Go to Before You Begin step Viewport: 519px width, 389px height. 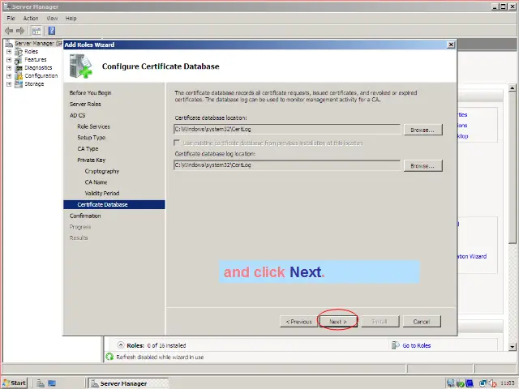(x=90, y=93)
